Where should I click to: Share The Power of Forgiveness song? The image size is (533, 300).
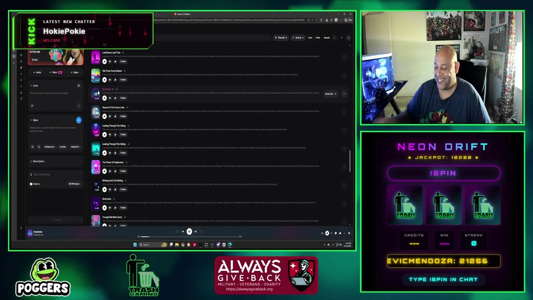tap(115, 171)
